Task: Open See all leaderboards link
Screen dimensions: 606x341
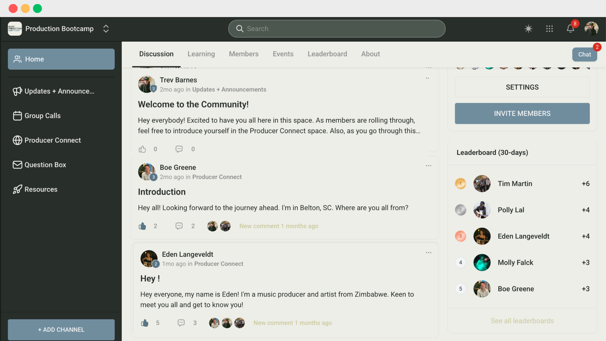Action: 522,321
